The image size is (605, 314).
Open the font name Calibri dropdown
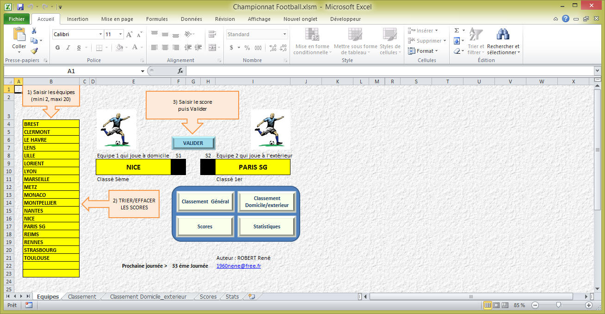point(100,34)
